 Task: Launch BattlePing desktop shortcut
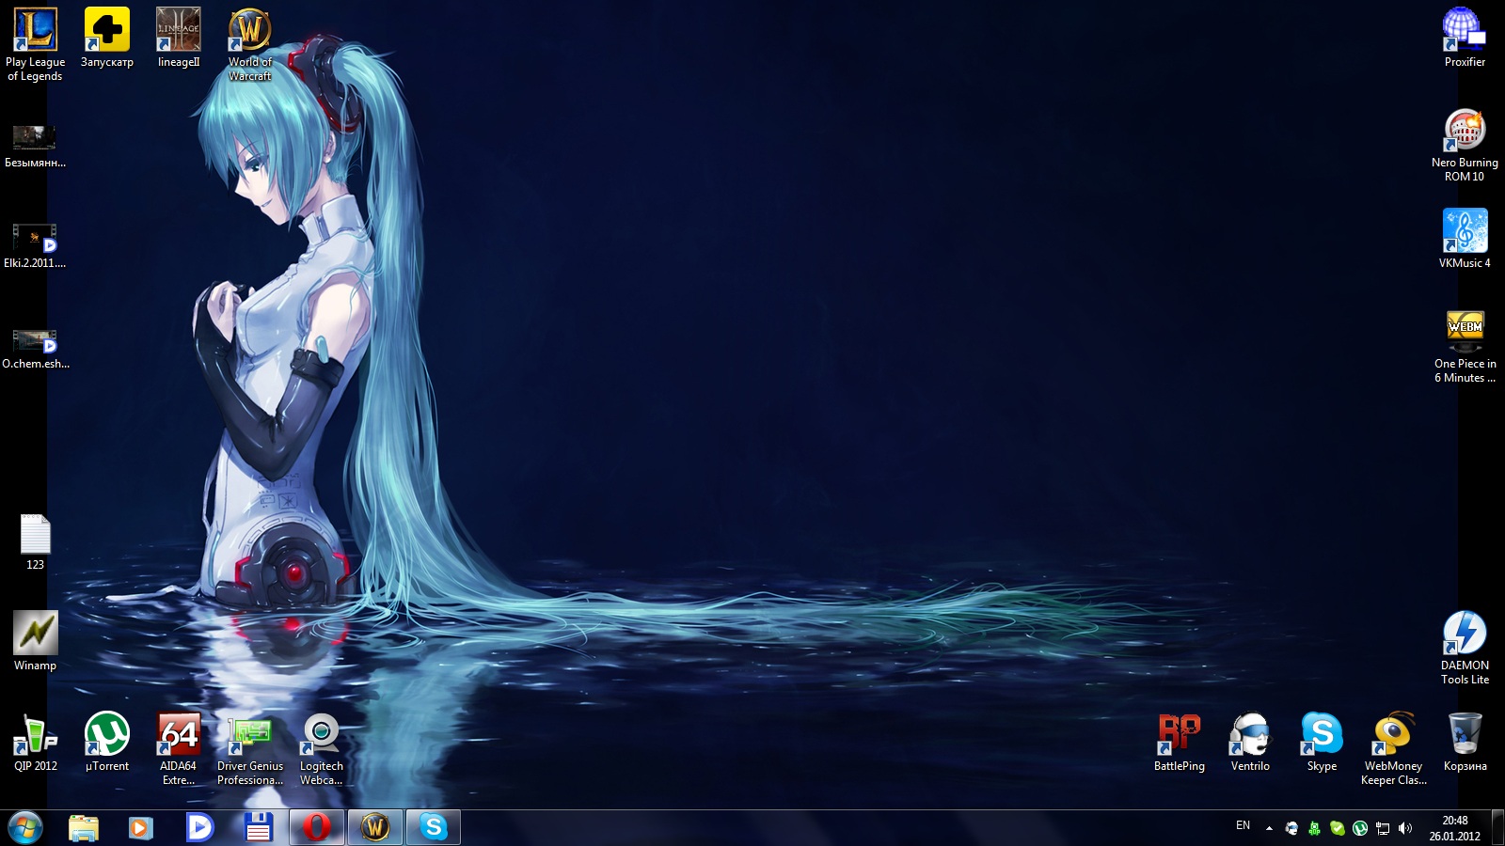pyautogui.click(x=1180, y=742)
